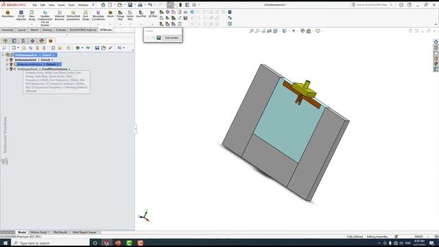This screenshot has height=247, width=439.
Task: Open the Tools menu
Action: coord(71,5)
